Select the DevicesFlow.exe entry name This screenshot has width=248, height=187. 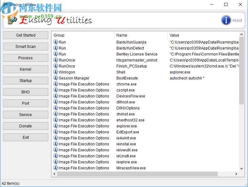tap(131, 96)
